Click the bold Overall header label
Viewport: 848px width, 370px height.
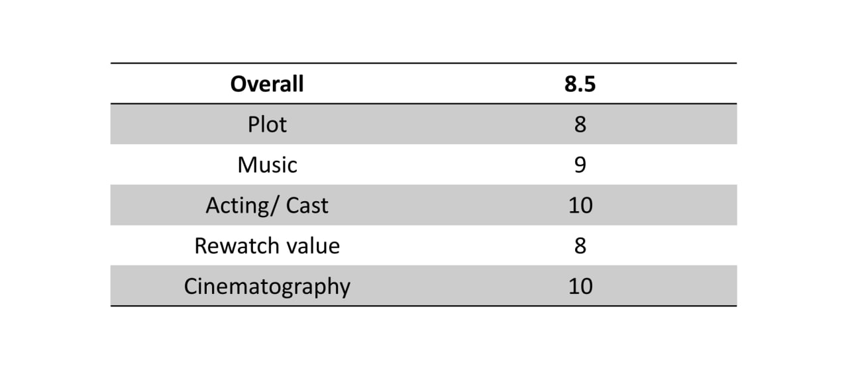point(267,84)
